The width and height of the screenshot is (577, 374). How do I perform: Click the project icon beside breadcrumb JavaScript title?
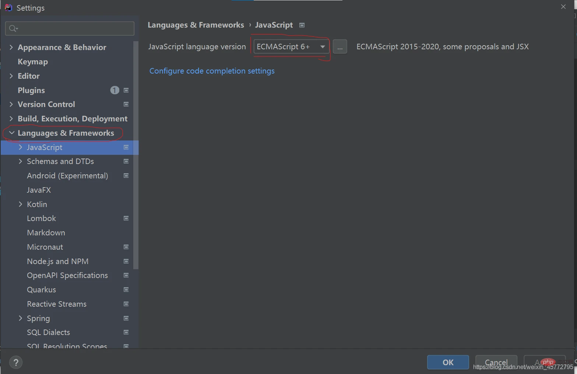point(302,25)
